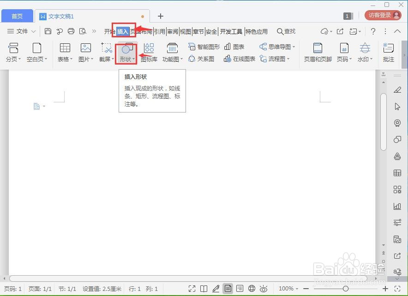Screen dimensions: 408x296
Task: Click the 页眉和页脚 header and footer tool
Action: (x=317, y=52)
